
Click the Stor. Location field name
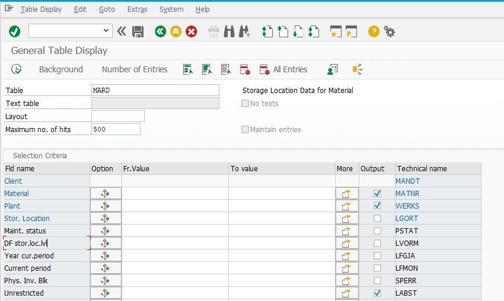point(27,219)
